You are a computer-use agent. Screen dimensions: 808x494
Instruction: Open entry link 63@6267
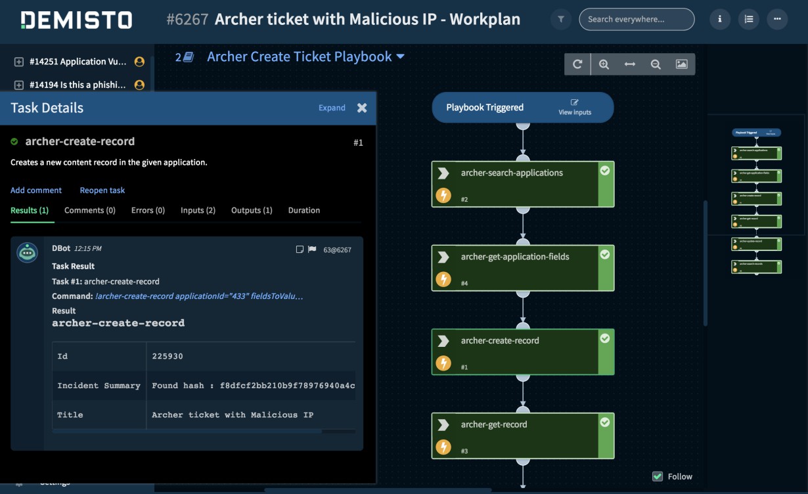tap(338, 250)
